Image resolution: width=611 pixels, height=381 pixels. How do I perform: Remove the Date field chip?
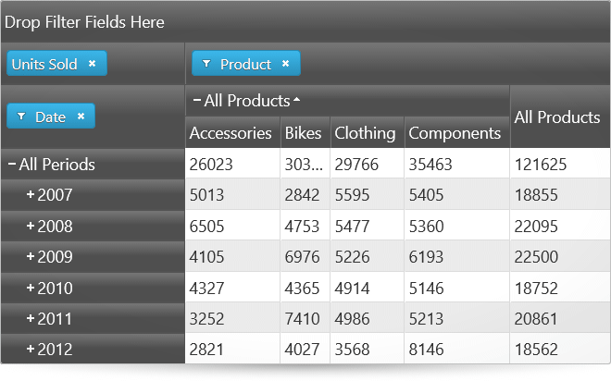81,117
